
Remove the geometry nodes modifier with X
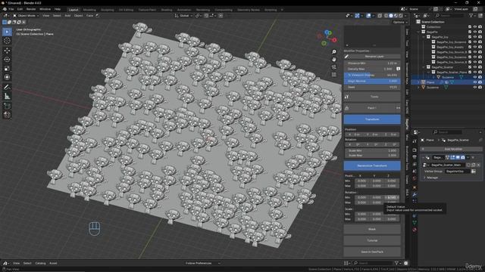[473, 158]
